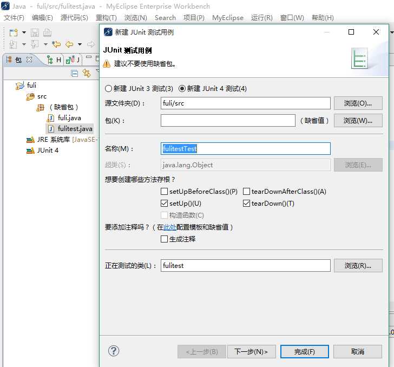Open the 项目(P) menu
This screenshot has height=367, width=394.
click(x=194, y=18)
